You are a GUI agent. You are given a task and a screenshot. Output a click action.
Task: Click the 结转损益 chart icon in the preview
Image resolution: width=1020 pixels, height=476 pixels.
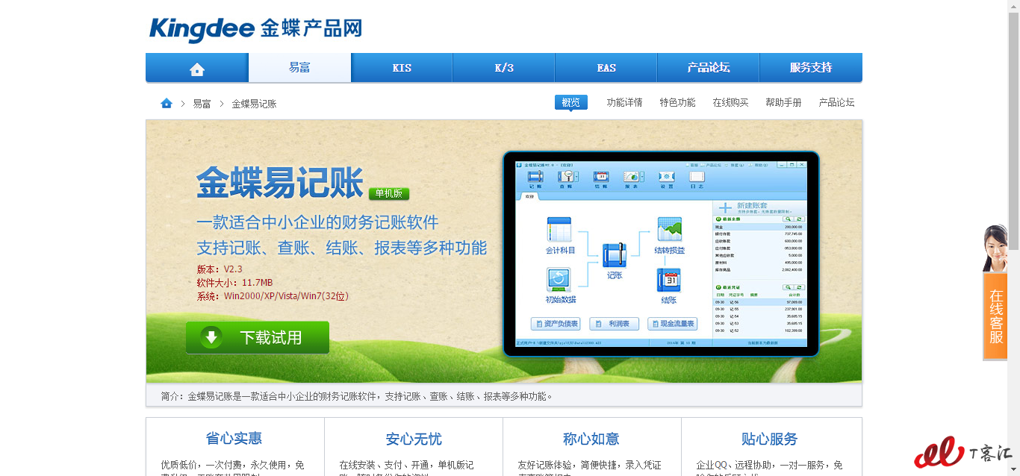(669, 229)
